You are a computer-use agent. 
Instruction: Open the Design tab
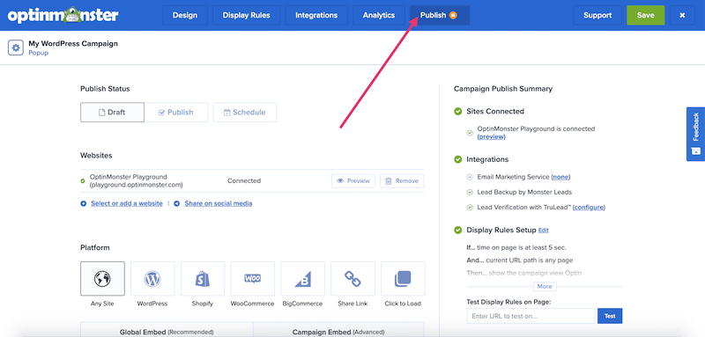pyautogui.click(x=185, y=15)
